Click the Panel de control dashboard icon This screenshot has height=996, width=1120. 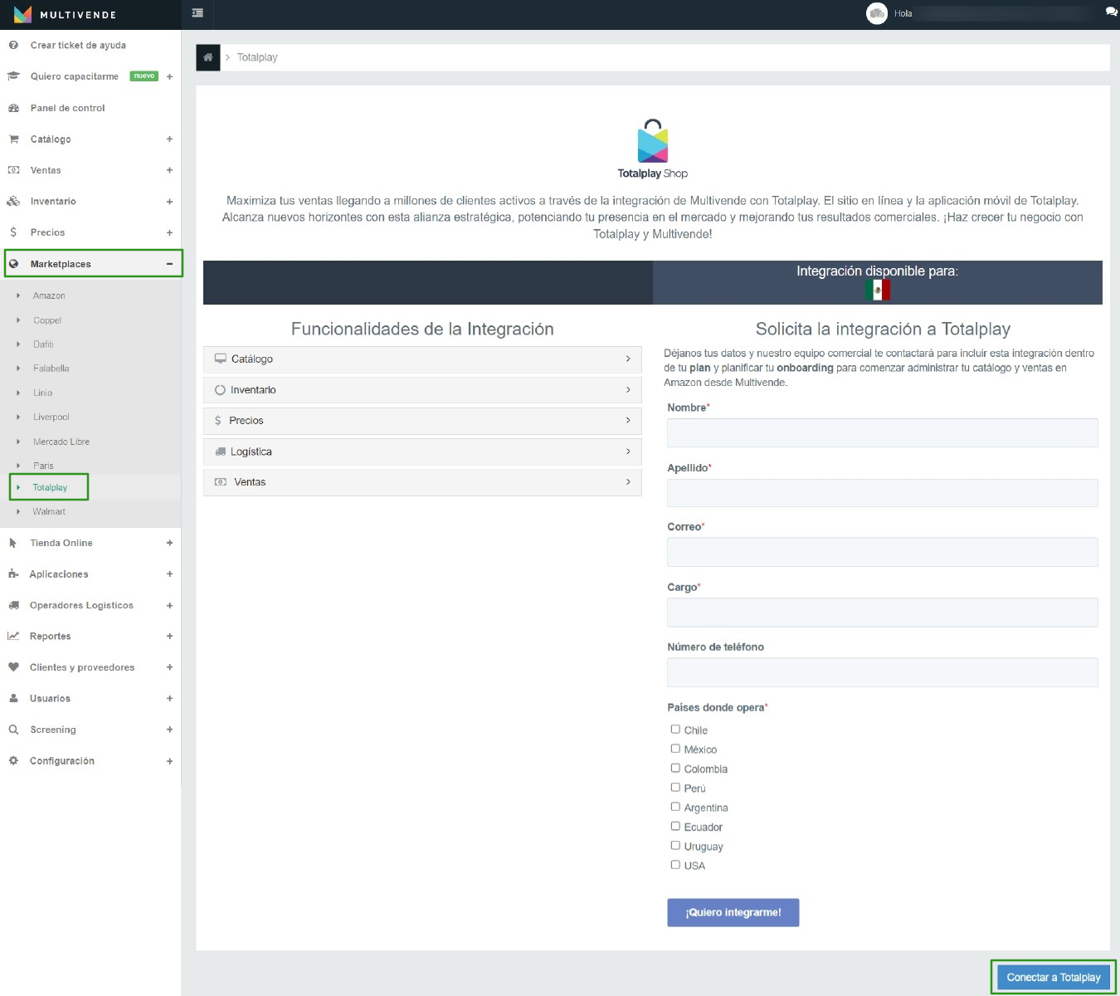click(x=13, y=108)
